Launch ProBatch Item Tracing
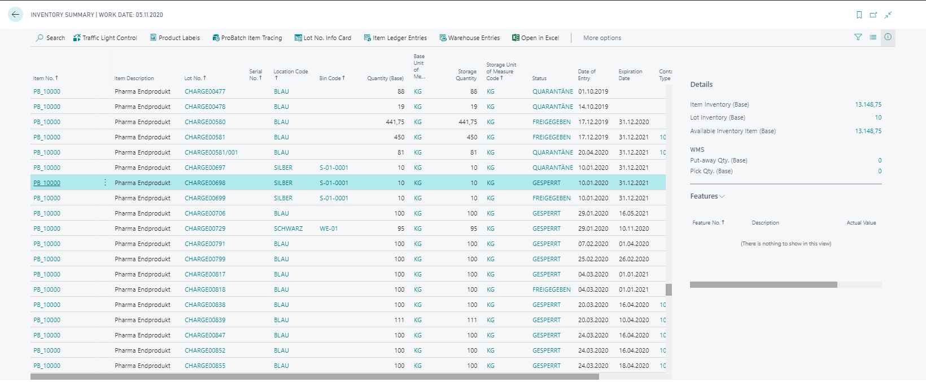 (247, 38)
